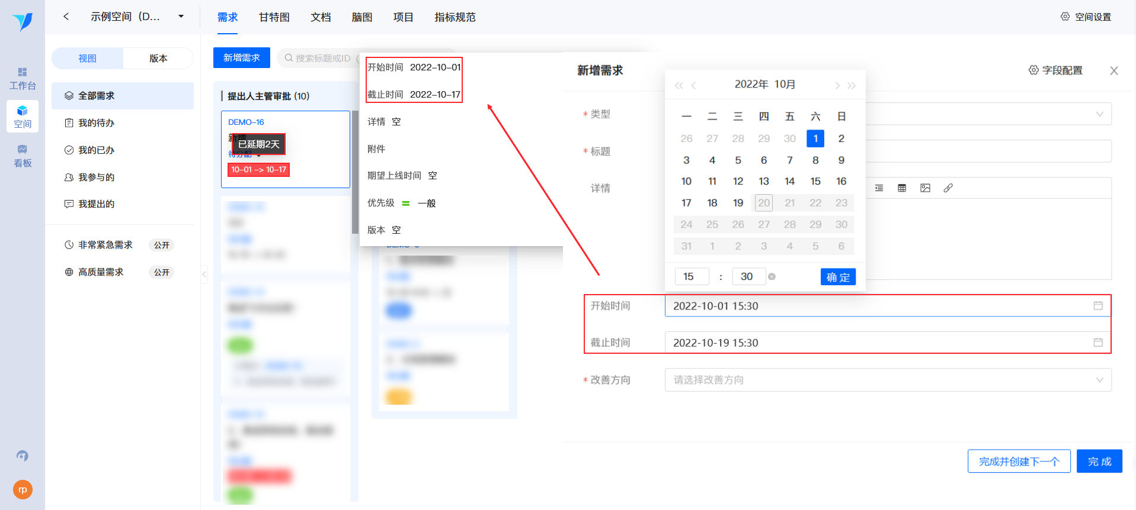The image size is (1136, 510).
Task: Click the minute field showing 30
Action: (749, 277)
